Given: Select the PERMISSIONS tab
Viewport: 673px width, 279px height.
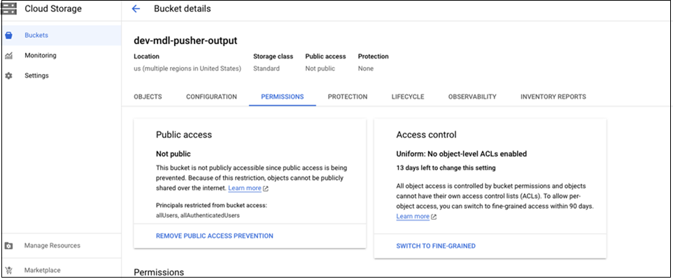Looking at the screenshot, I should 283,97.
